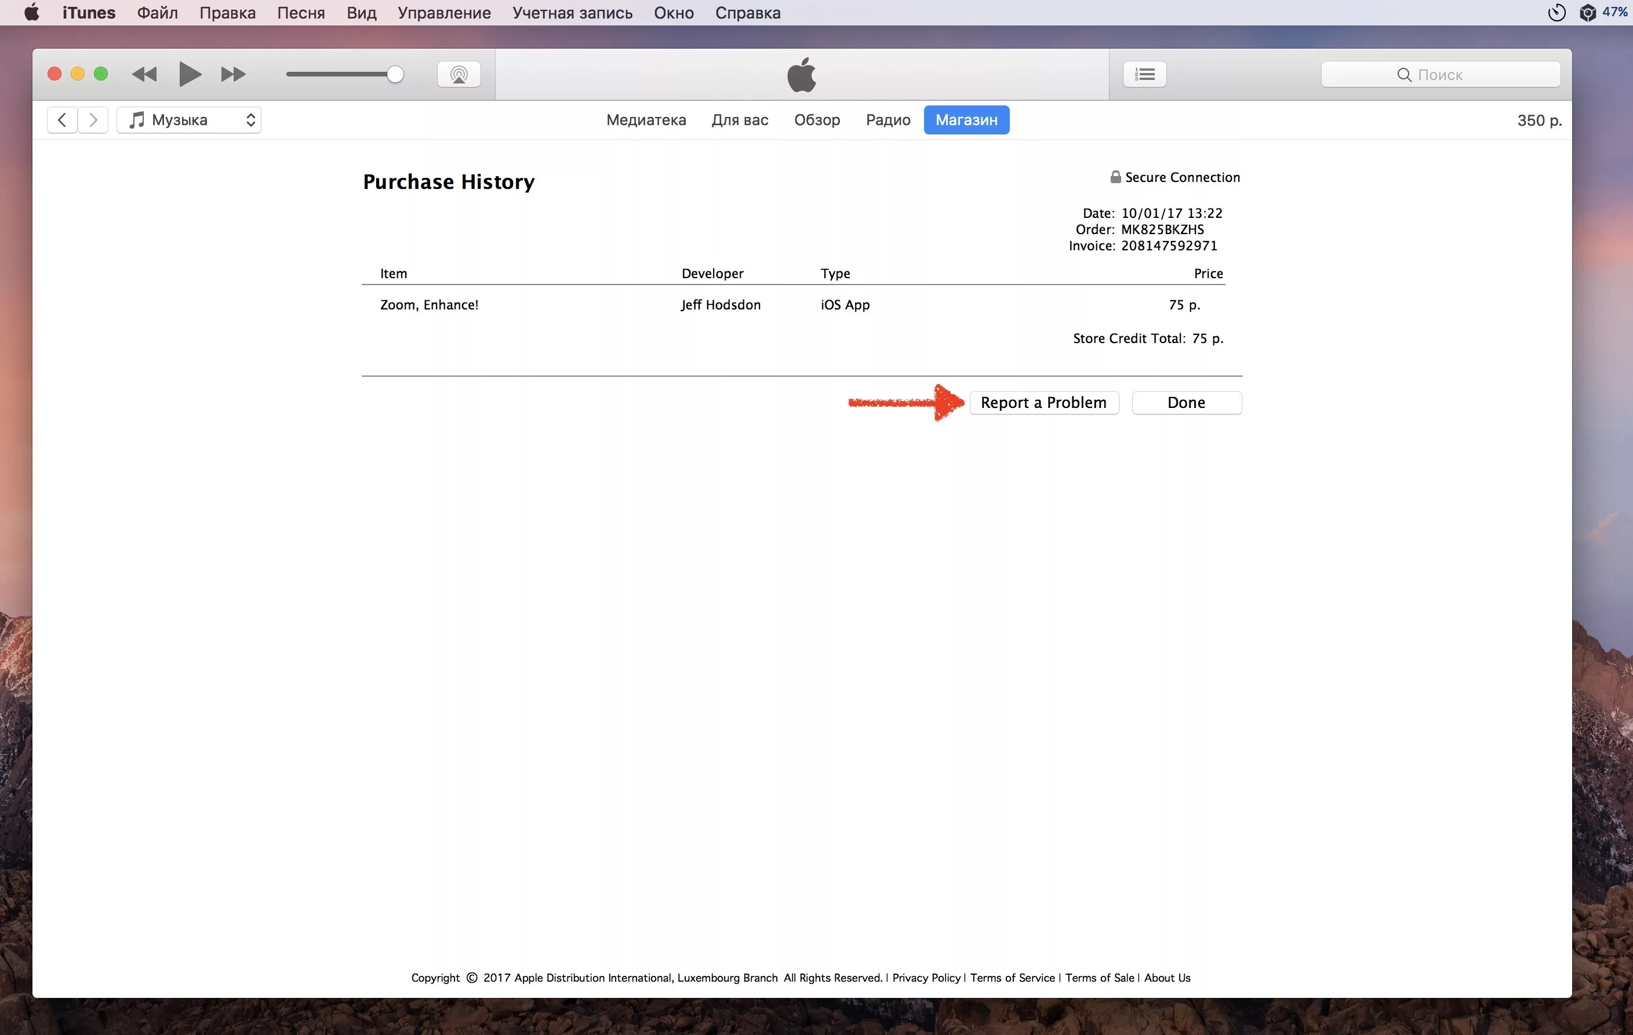Click the Jeff Hodsdon developer name
This screenshot has height=1035, width=1633.
(721, 305)
